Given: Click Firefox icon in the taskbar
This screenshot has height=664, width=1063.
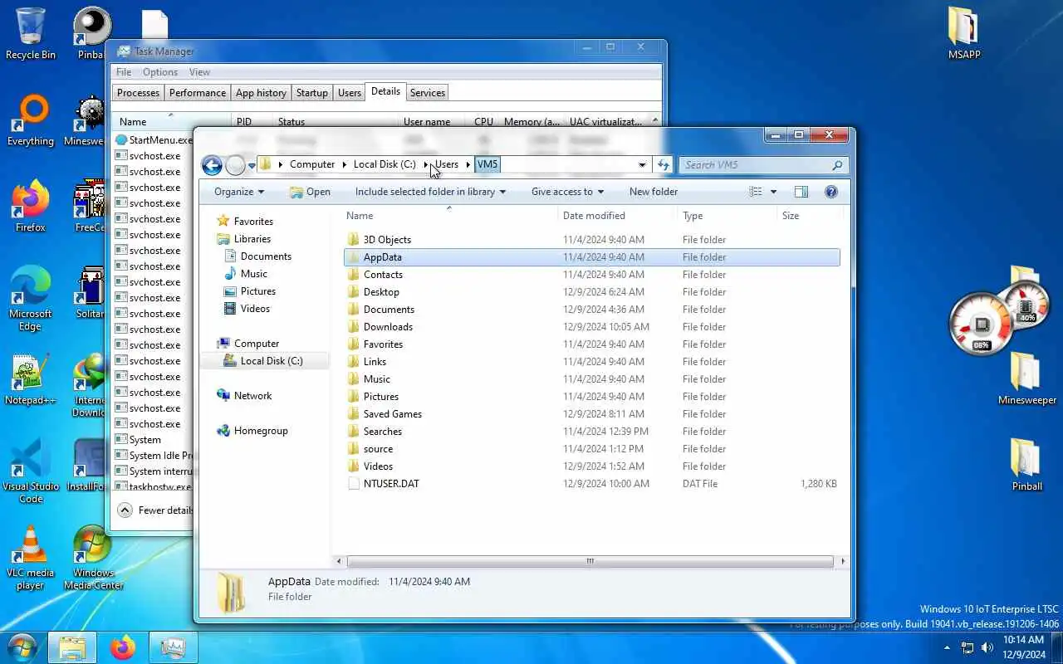Looking at the screenshot, I should click(123, 647).
